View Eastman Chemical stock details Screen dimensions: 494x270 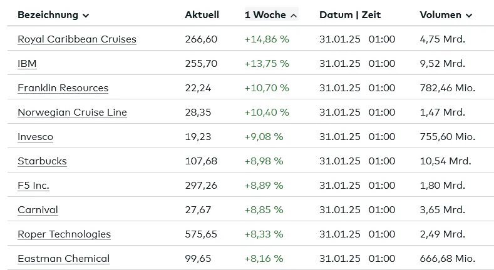click(x=64, y=258)
